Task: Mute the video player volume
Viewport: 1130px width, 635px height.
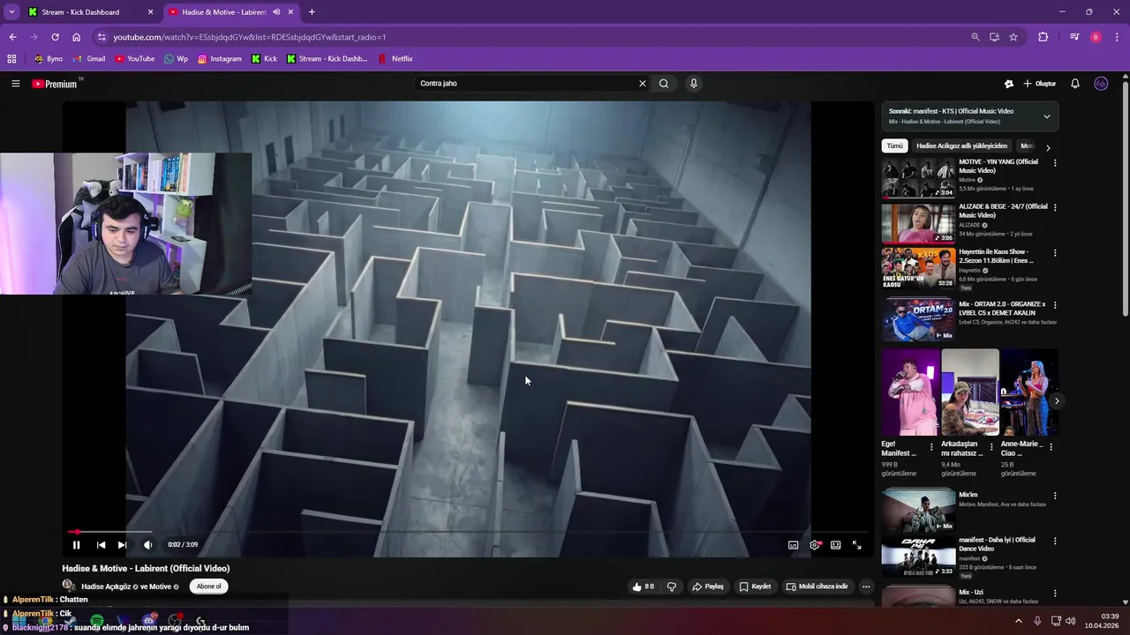Action: (x=147, y=545)
